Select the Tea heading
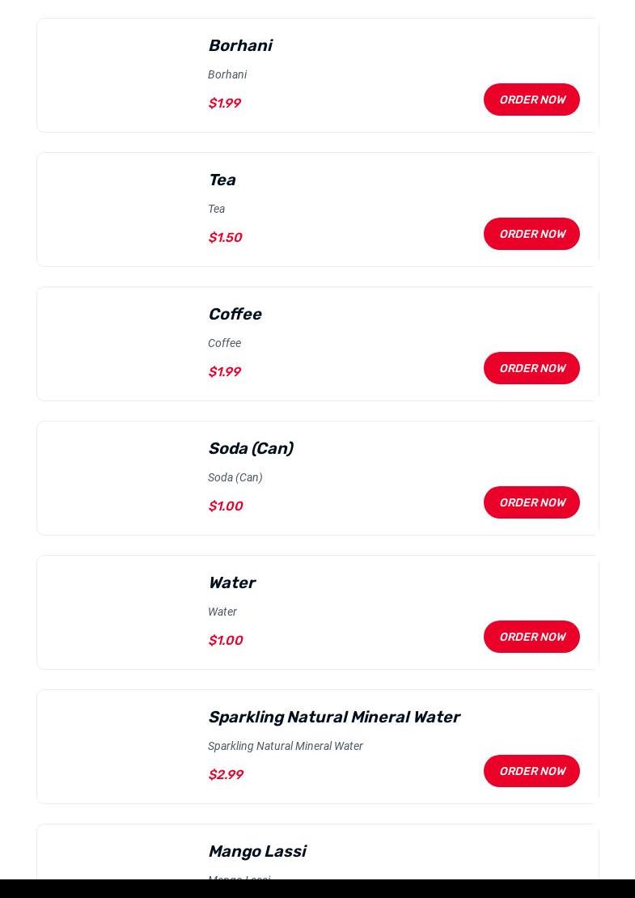635x898 pixels. [222, 180]
